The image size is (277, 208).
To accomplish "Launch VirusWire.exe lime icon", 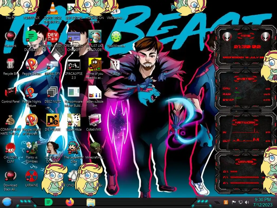I will [116, 37].
